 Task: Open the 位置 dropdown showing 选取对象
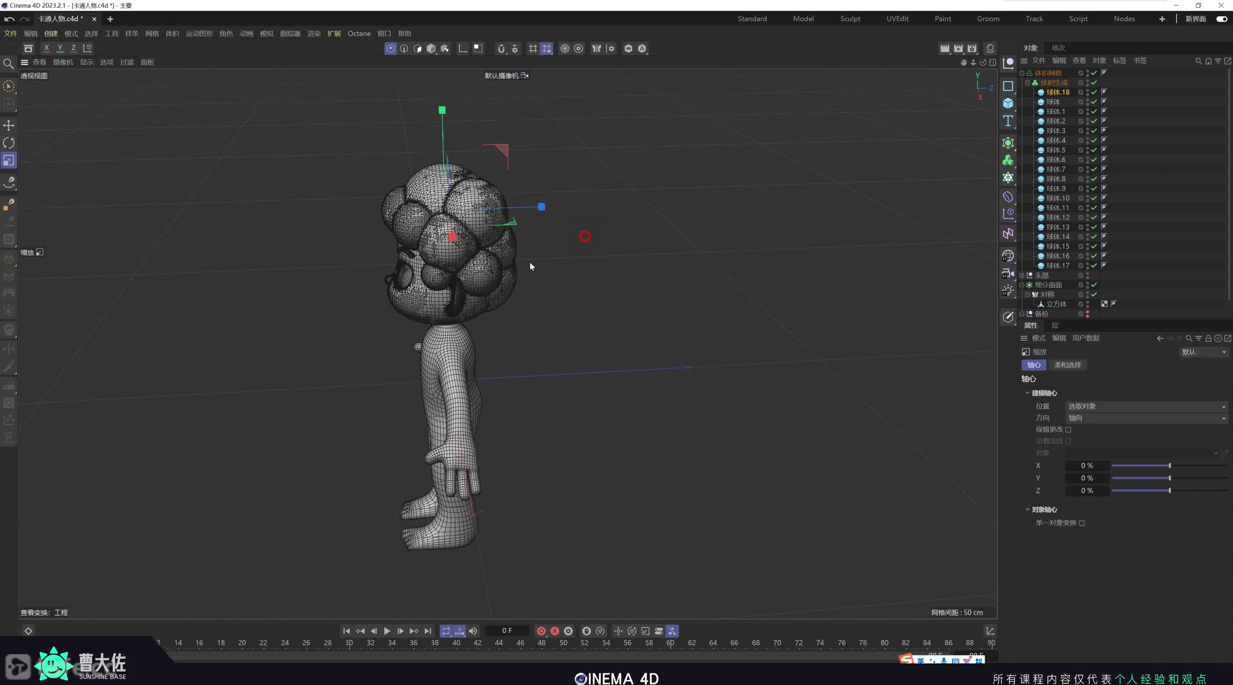coord(1145,407)
